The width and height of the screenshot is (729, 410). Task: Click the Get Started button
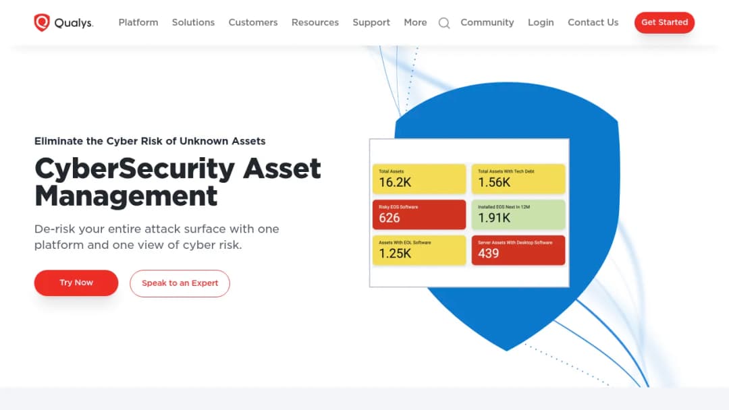click(x=664, y=22)
